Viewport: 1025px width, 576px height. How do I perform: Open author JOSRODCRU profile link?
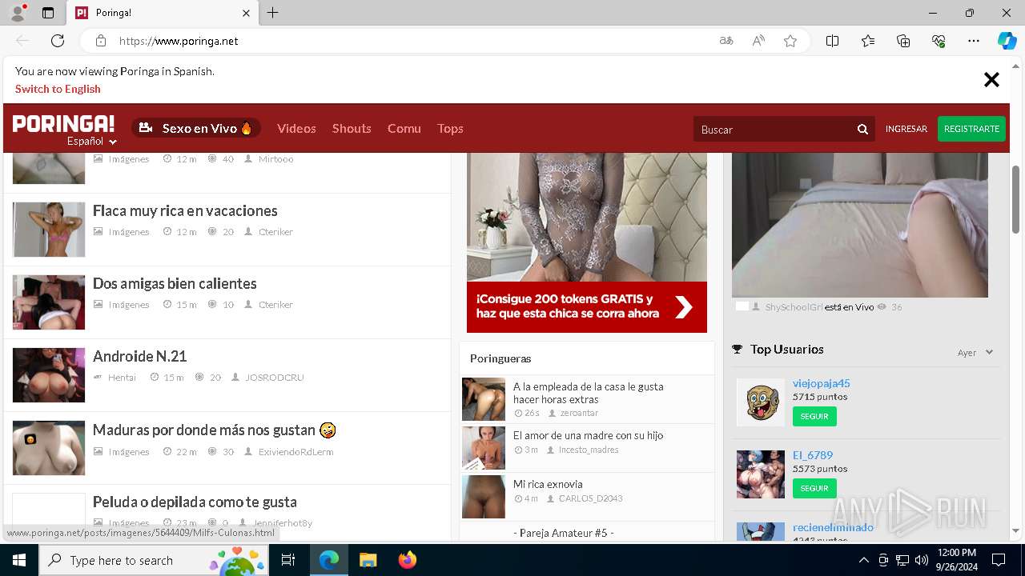(274, 378)
